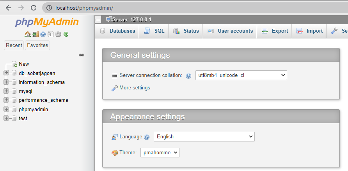Viewport: 348px width, 171px height.
Task: Open the Language dropdown showing English
Action: (204, 137)
